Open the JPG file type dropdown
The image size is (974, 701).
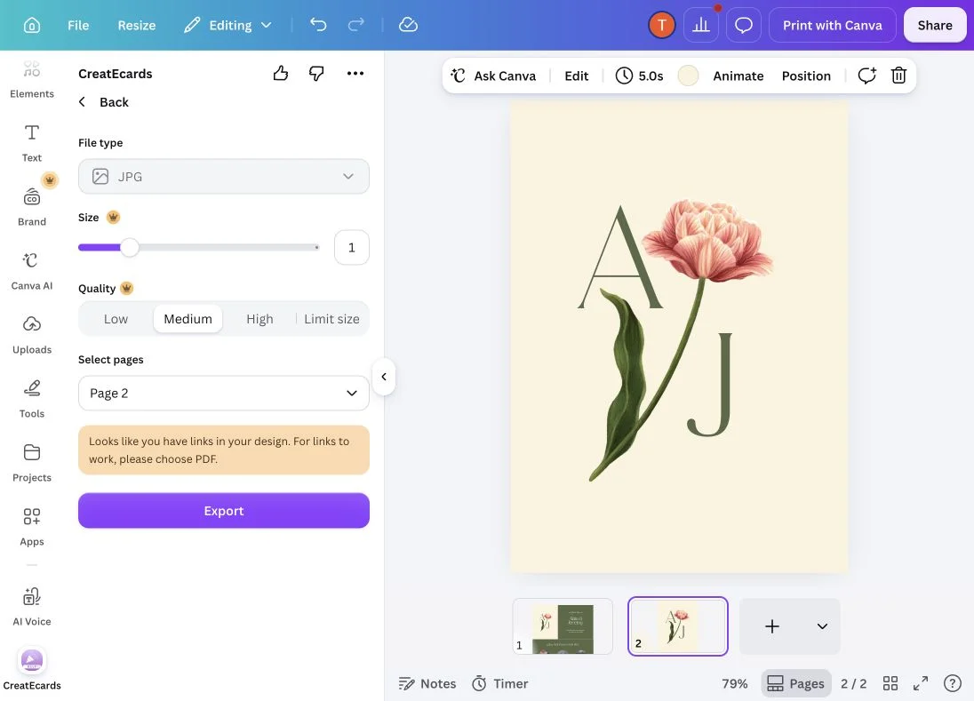tap(224, 176)
